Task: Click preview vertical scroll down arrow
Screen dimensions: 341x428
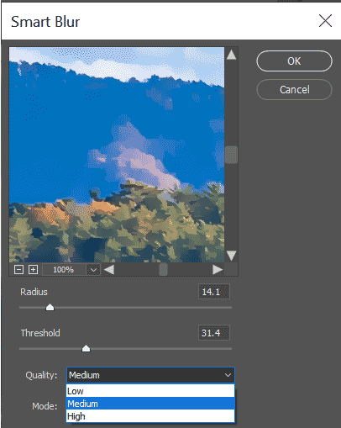Action: pos(231,256)
